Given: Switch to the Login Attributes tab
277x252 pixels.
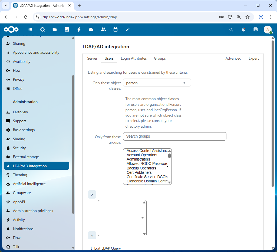Looking at the screenshot, I should (134, 58).
